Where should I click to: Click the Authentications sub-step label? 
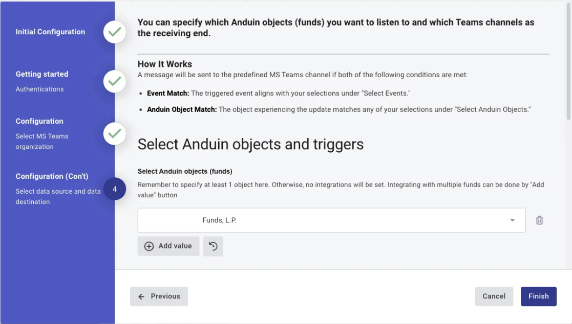pos(39,89)
